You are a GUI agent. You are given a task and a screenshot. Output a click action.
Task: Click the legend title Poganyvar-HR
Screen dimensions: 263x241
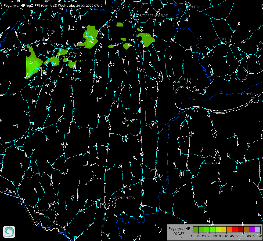(x=179, y=229)
